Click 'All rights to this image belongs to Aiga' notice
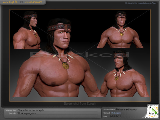This screenshot has height=120, width=160. pos(140,3)
